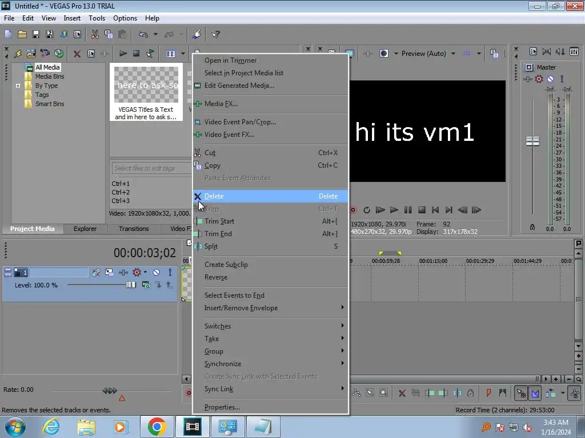The image size is (585, 438).
Task: Expand the Insert/Remove Envelope submenu
Action: pos(270,308)
